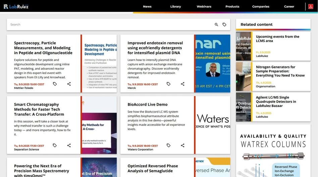
Task: Go to the Webinars section
Action: (204, 6)
